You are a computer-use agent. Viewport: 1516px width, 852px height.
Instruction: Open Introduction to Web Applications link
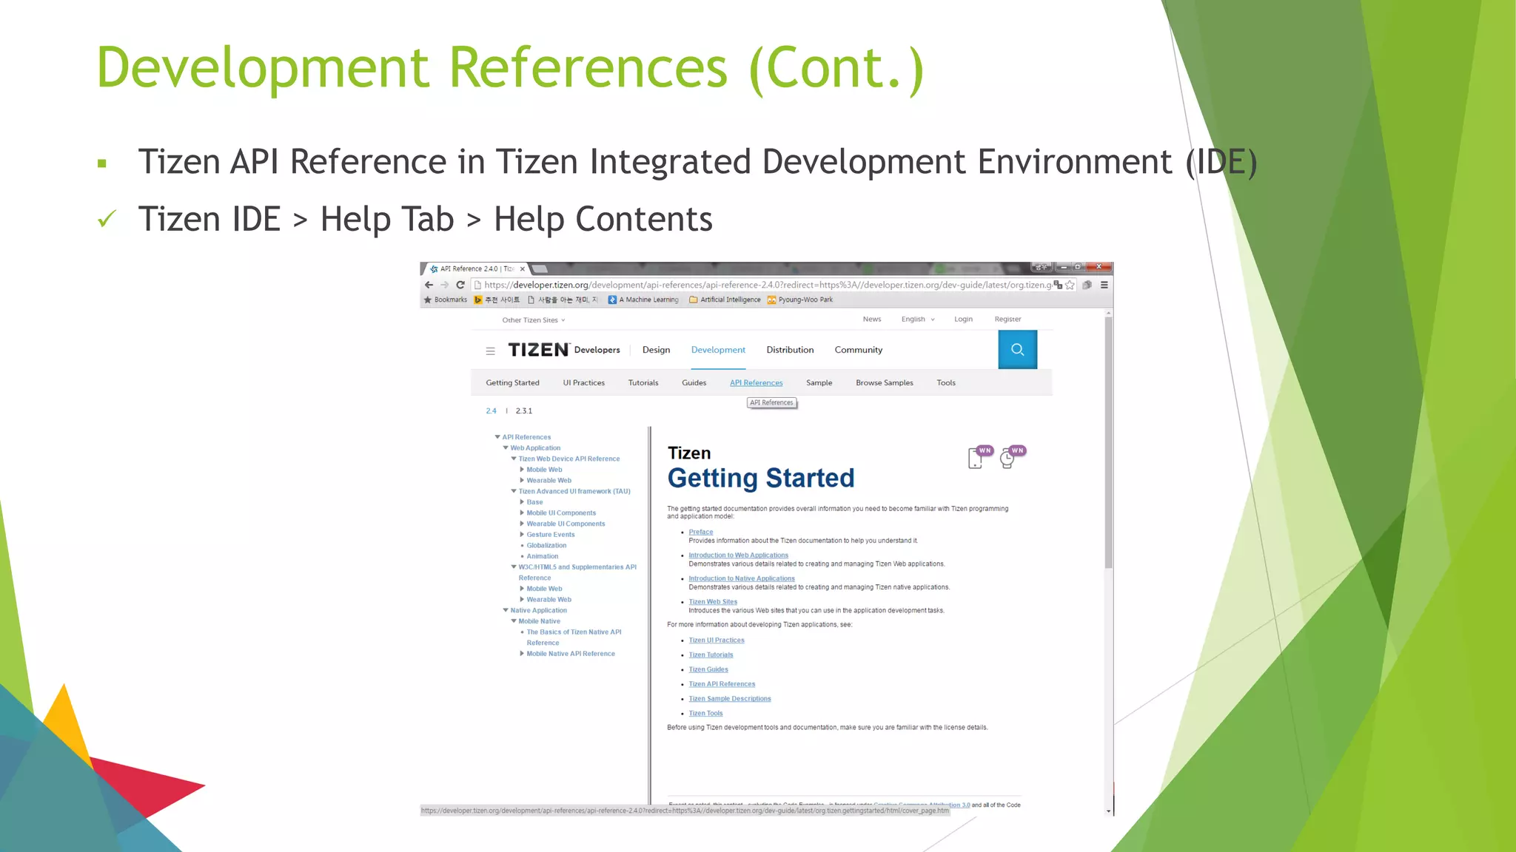(x=738, y=555)
